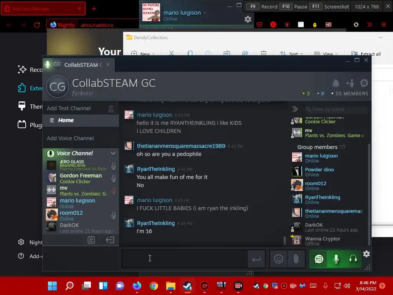Show more Firefox toolbar items overflow chevron
The image size is (393, 295).
coord(370,25)
